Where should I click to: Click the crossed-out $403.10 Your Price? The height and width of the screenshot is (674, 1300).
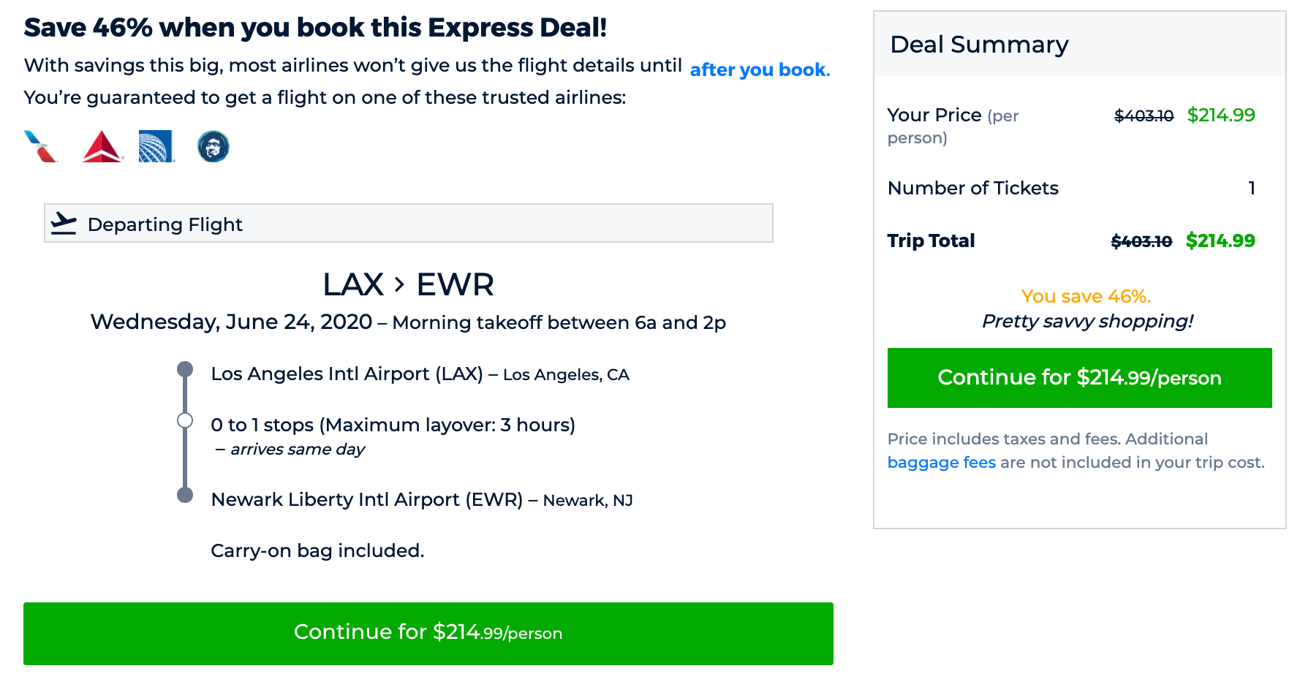(1144, 116)
